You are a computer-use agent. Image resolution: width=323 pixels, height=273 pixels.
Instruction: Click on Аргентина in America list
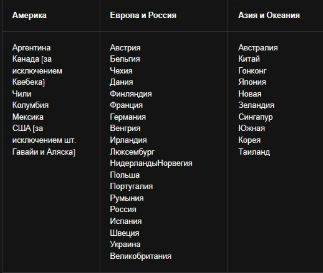(x=31, y=48)
